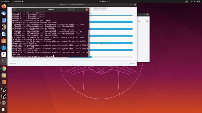This screenshot has width=202, height=113.
Task: Click the Terminal icon in the dock
Action: pyautogui.click(x=3, y=62)
